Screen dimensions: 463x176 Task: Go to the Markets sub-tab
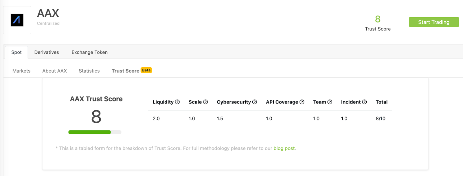[21, 71]
